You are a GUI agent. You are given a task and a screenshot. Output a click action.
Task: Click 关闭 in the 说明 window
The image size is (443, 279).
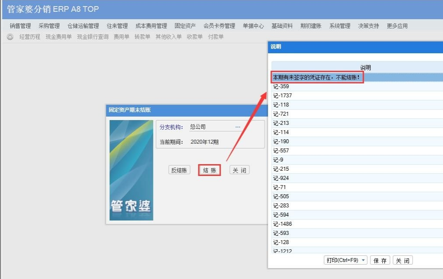click(403, 260)
